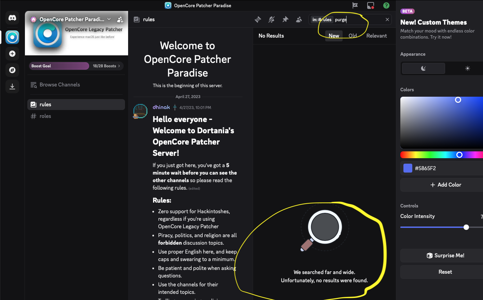
Task: Click Add Color in the themes panel
Action: pyautogui.click(x=446, y=185)
